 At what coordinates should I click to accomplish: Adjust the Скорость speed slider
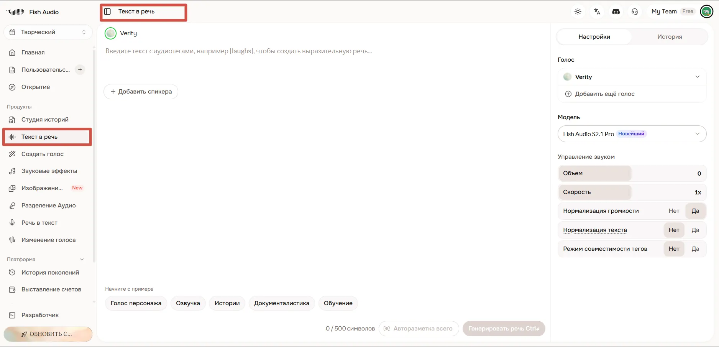632,192
